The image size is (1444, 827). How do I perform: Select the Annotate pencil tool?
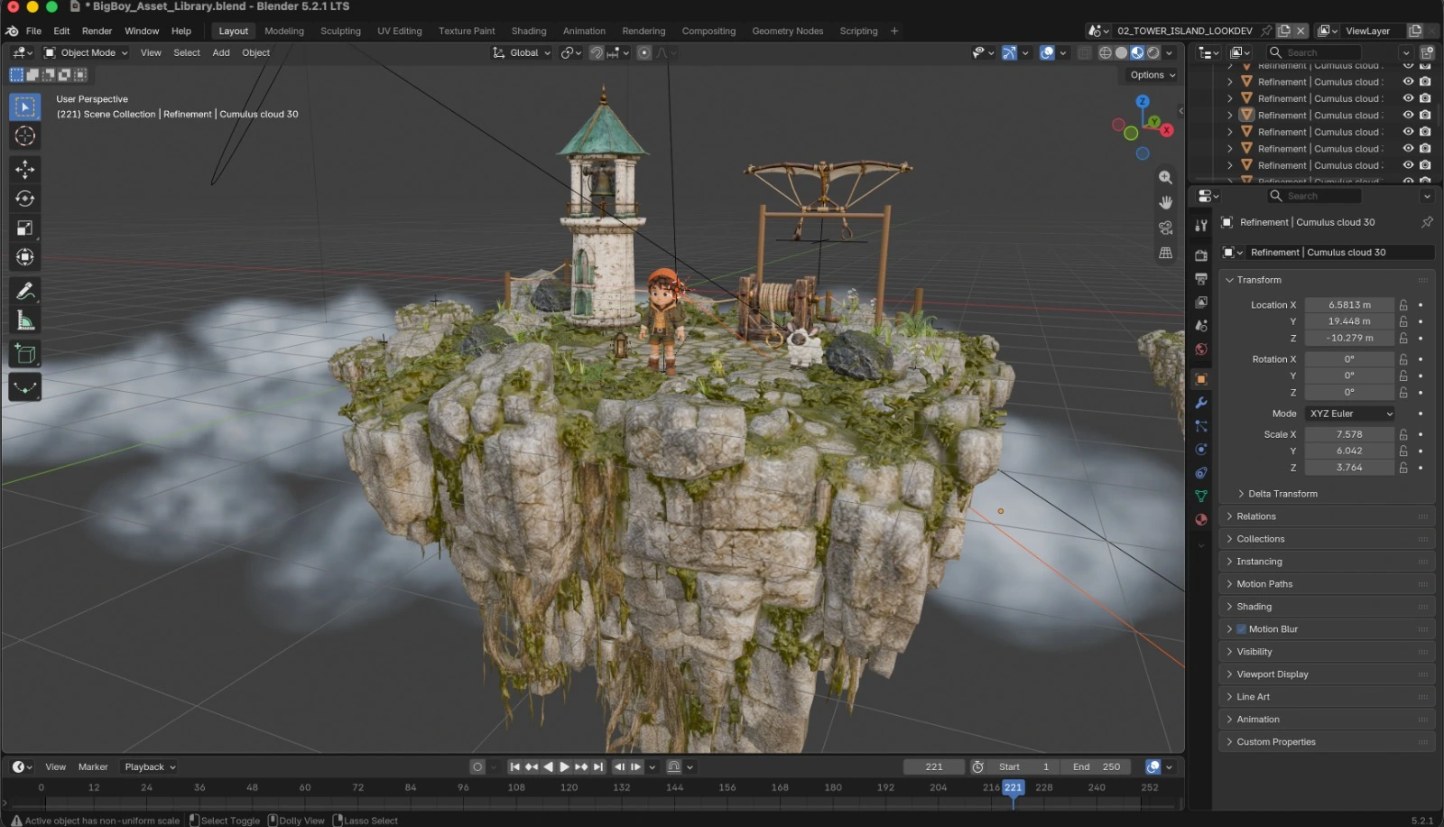point(25,291)
